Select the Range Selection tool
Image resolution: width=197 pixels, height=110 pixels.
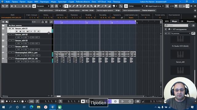[x=70, y=6]
